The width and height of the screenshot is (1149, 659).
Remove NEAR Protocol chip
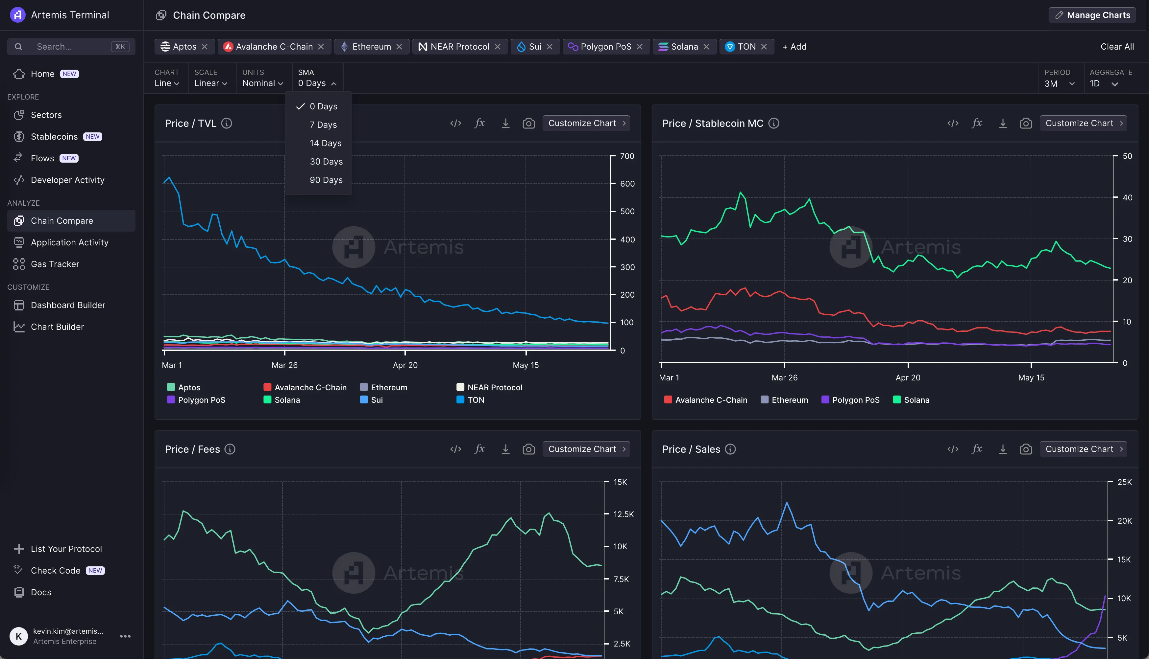click(498, 47)
